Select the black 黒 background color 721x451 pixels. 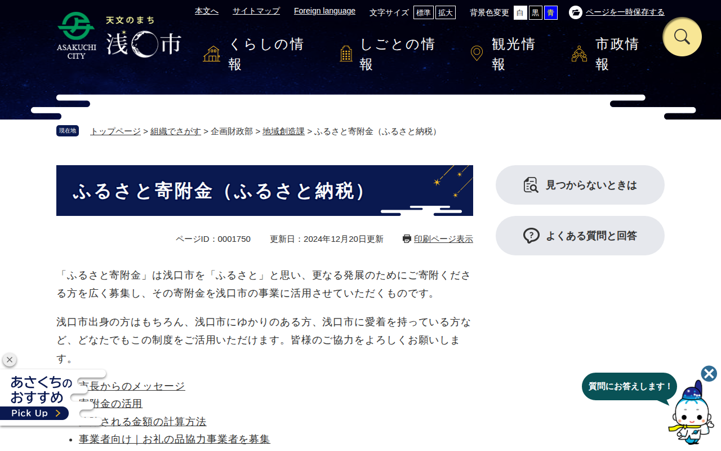(x=536, y=12)
